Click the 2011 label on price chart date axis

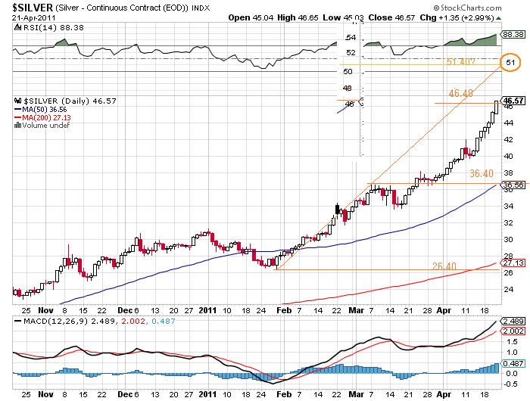point(207,310)
